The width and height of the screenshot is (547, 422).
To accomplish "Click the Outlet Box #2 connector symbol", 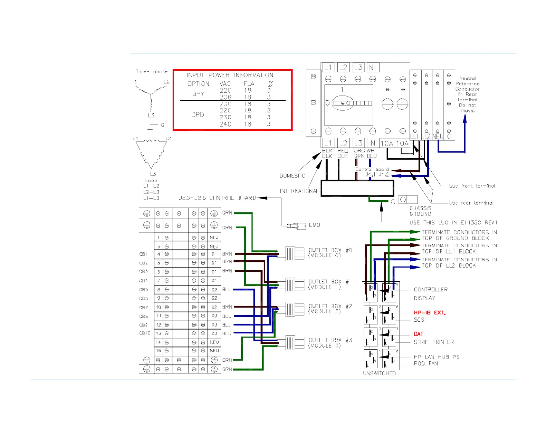I will tap(290, 309).
